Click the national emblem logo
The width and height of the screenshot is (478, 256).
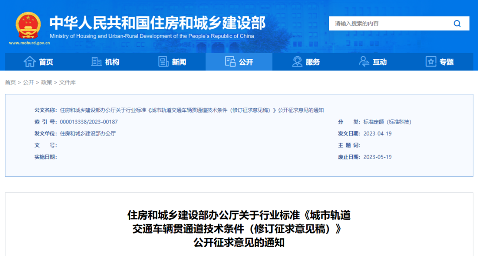click(28, 25)
